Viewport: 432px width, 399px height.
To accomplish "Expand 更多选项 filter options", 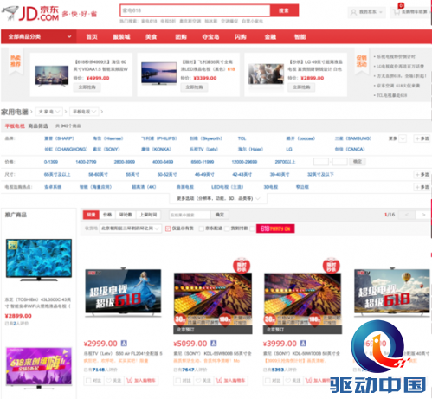I will tap(218, 198).
